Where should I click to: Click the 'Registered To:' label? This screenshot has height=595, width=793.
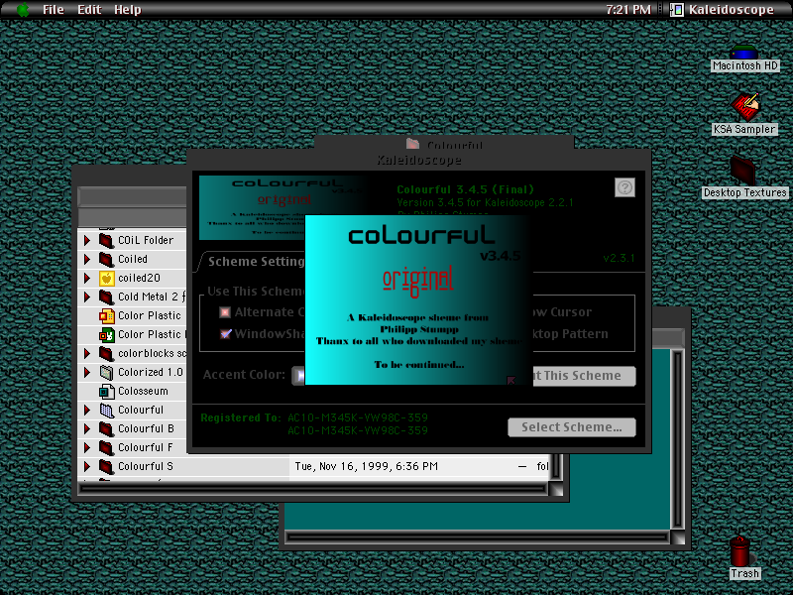point(241,417)
